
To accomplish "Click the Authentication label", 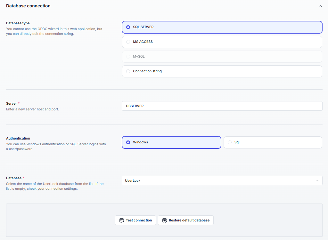I will tap(18, 138).
